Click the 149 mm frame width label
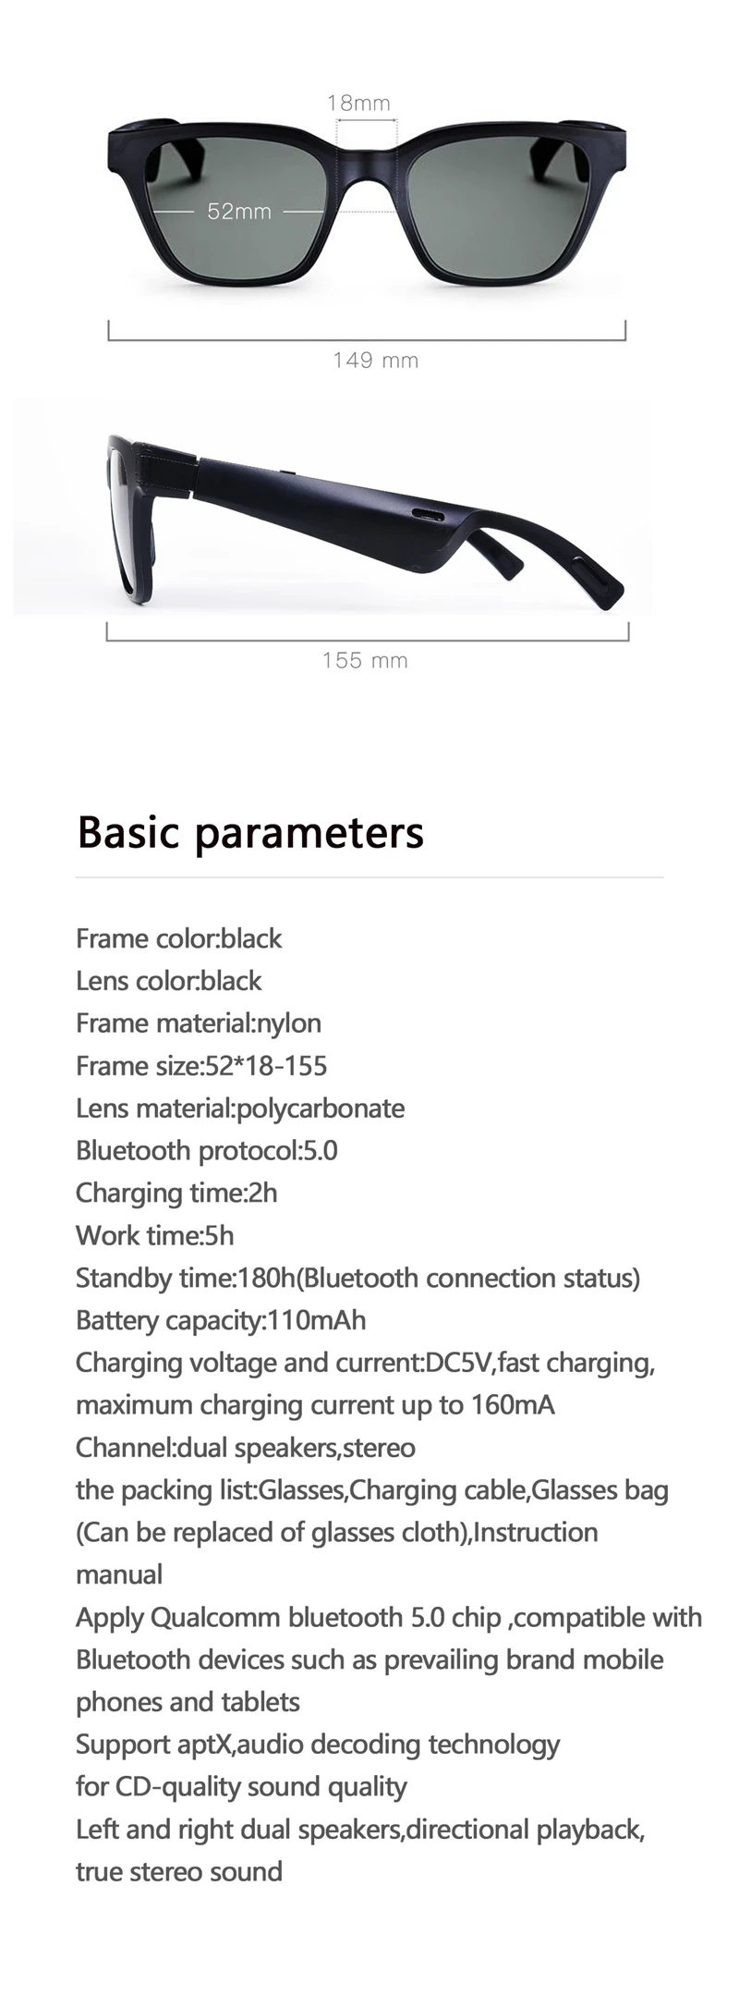The height and width of the screenshot is (1996, 739). (x=375, y=361)
